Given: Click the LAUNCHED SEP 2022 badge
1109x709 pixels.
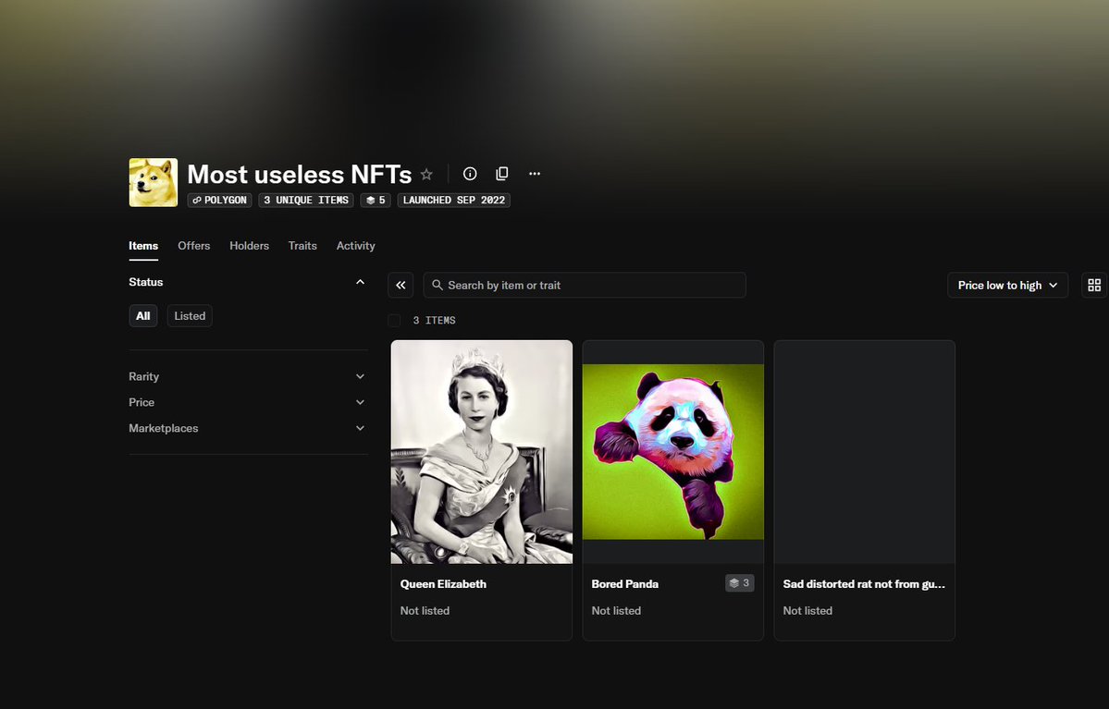Looking at the screenshot, I should click(x=454, y=200).
